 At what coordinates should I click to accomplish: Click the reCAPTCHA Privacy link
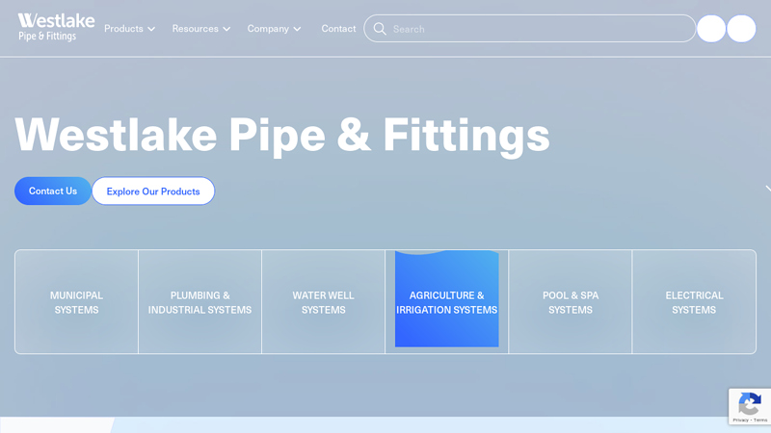[740, 420]
